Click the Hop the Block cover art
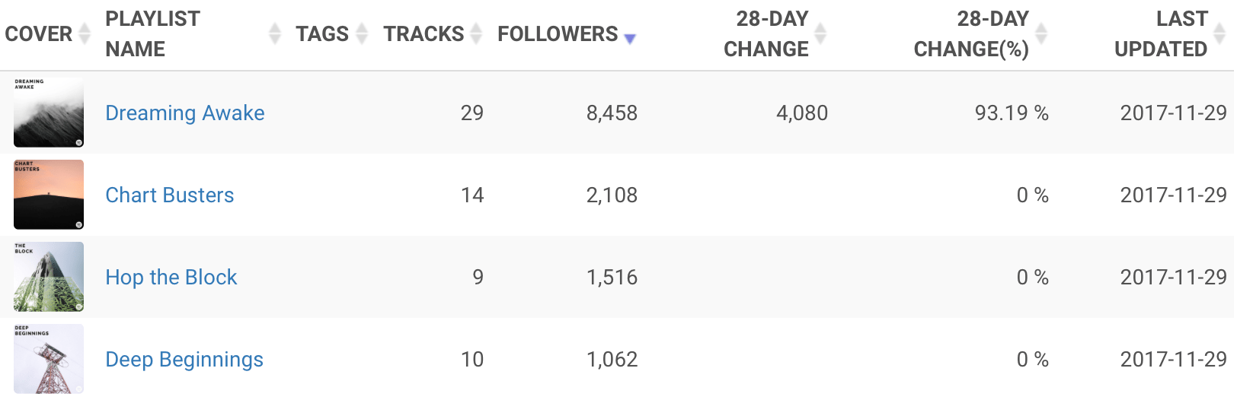 (49, 277)
